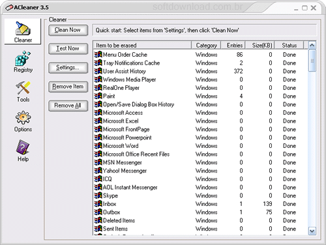Select the Yahoo! Messenger row icon

click(x=98, y=170)
